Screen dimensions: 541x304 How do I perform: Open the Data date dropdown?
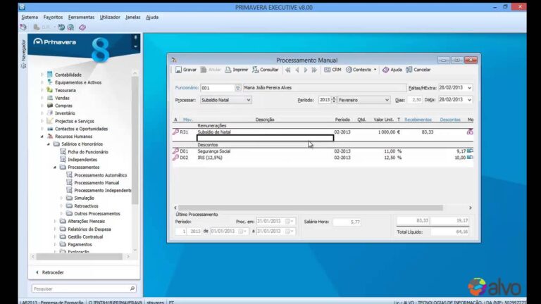coord(469,100)
